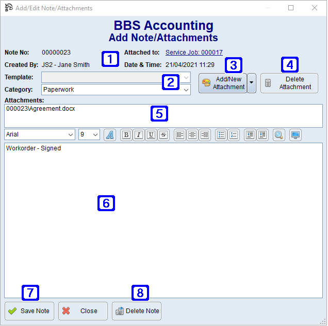Center align the note text
328x326 pixels.
click(192, 135)
